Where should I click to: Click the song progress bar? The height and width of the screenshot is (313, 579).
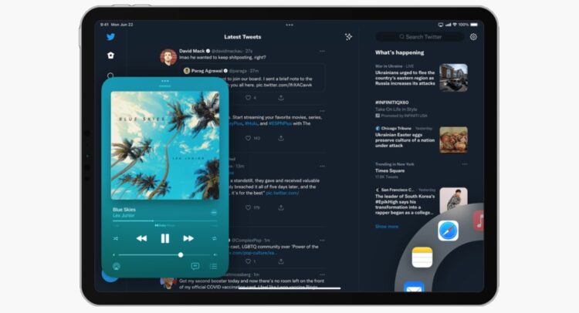pyautogui.click(x=164, y=220)
